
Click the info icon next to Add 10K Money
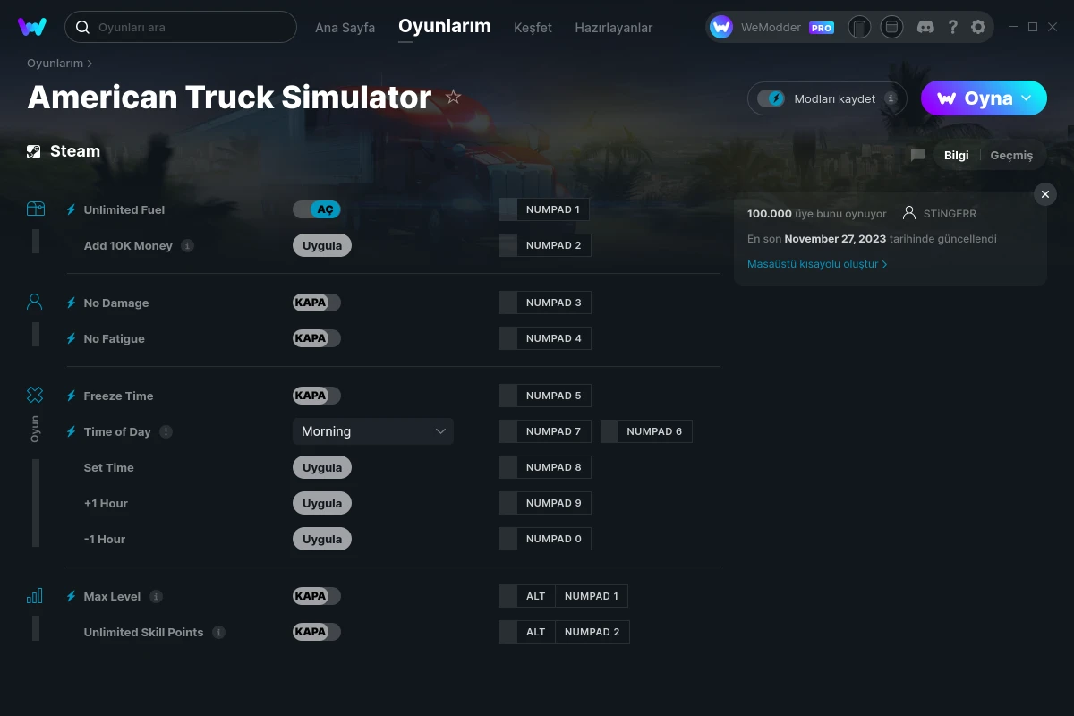click(x=187, y=245)
